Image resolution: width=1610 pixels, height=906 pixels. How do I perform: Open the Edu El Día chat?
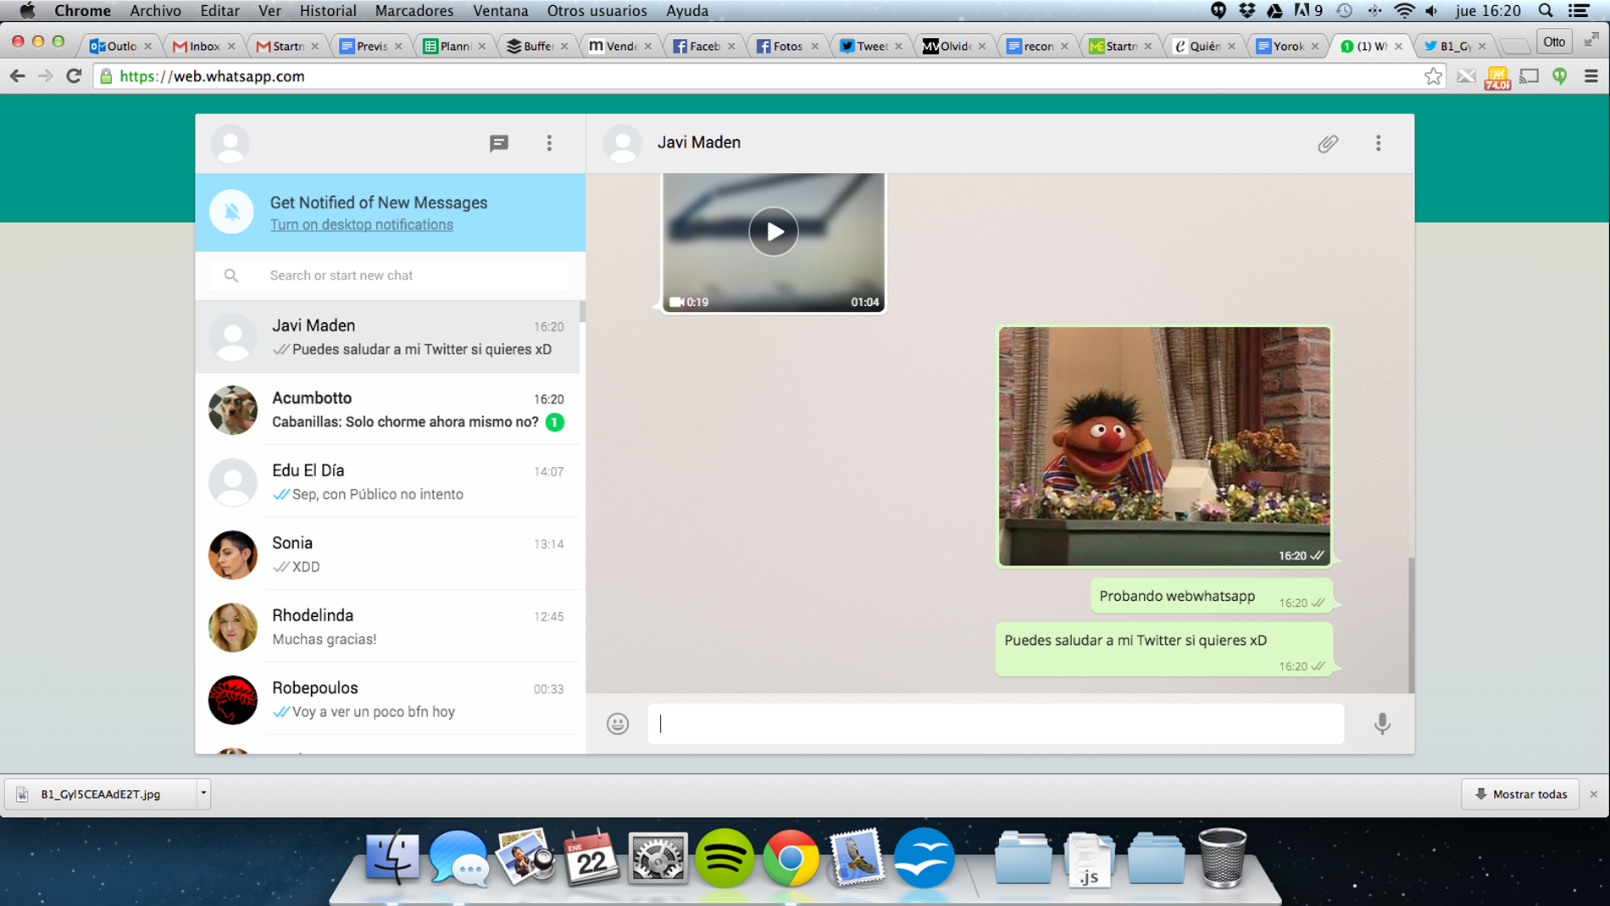[388, 482]
